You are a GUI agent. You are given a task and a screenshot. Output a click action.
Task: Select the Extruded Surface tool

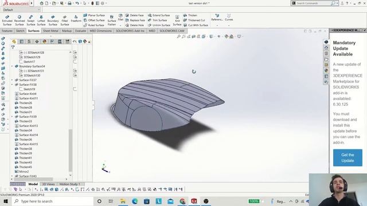pyautogui.click(x=7, y=21)
